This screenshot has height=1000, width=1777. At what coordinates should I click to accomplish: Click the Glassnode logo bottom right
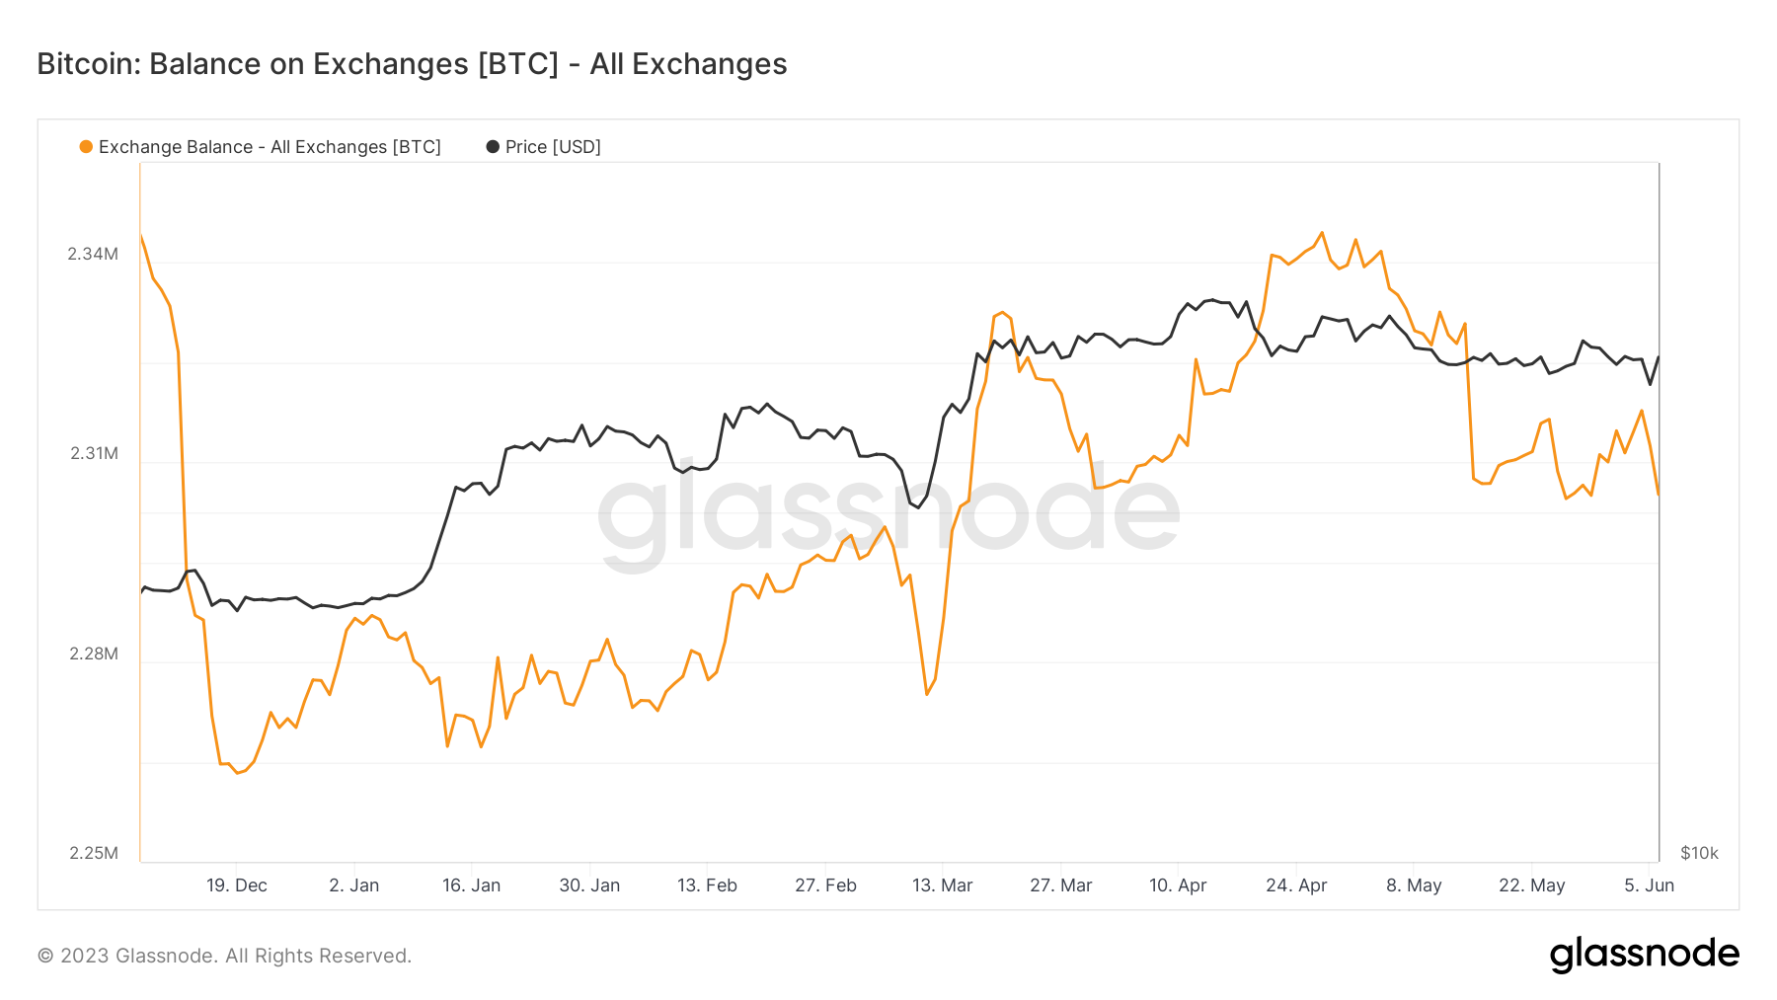[x=1644, y=955]
